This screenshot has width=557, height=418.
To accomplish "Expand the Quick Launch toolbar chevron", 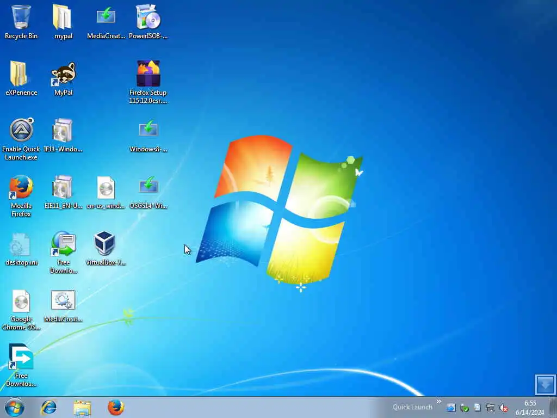I will tap(439, 402).
